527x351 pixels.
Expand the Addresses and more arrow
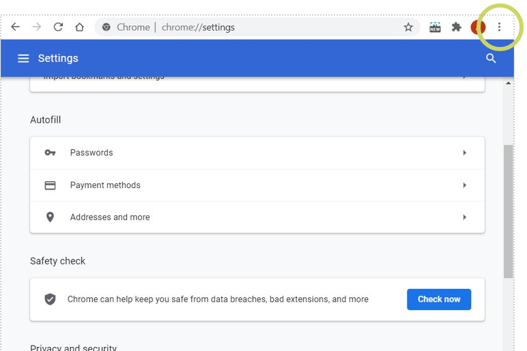point(464,217)
